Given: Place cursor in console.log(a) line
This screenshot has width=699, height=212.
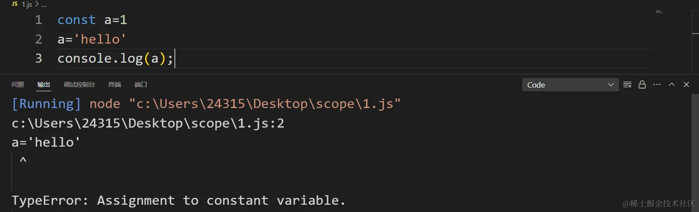Looking at the screenshot, I should click(115, 59).
